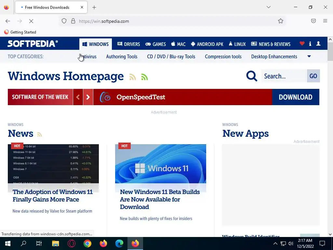Click the New Apps heading
This screenshot has width=333, height=250.
click(x=246, y=133)
